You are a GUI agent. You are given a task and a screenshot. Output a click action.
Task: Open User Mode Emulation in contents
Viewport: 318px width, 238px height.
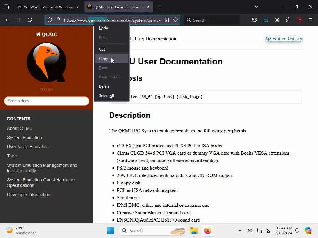(x=28, y=147)
